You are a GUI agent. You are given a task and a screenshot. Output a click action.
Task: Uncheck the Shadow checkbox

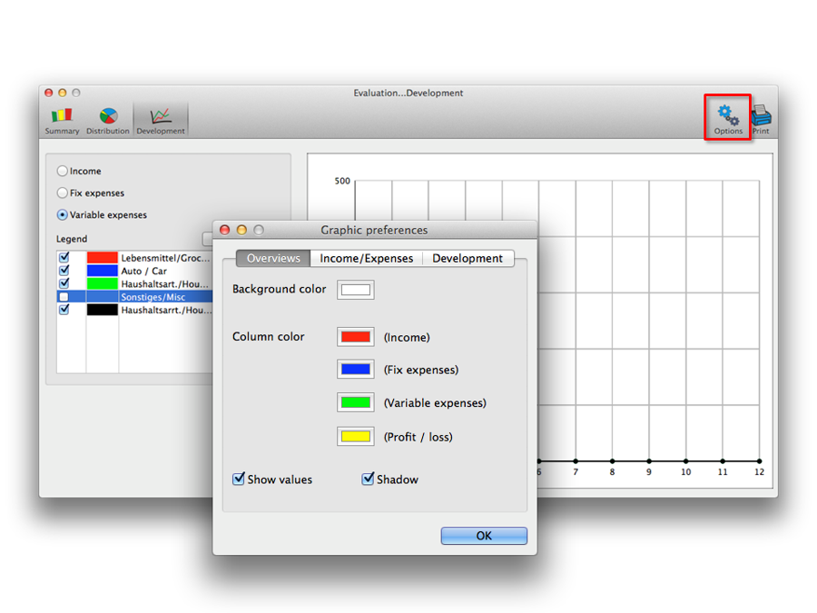tap(368, 479)
